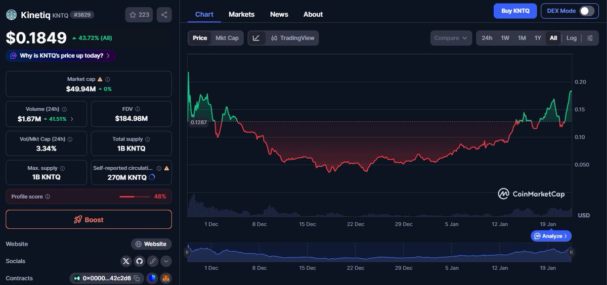Set chart range to All
Viewport: 607px width, 285px height.
[x=553, y=38]
